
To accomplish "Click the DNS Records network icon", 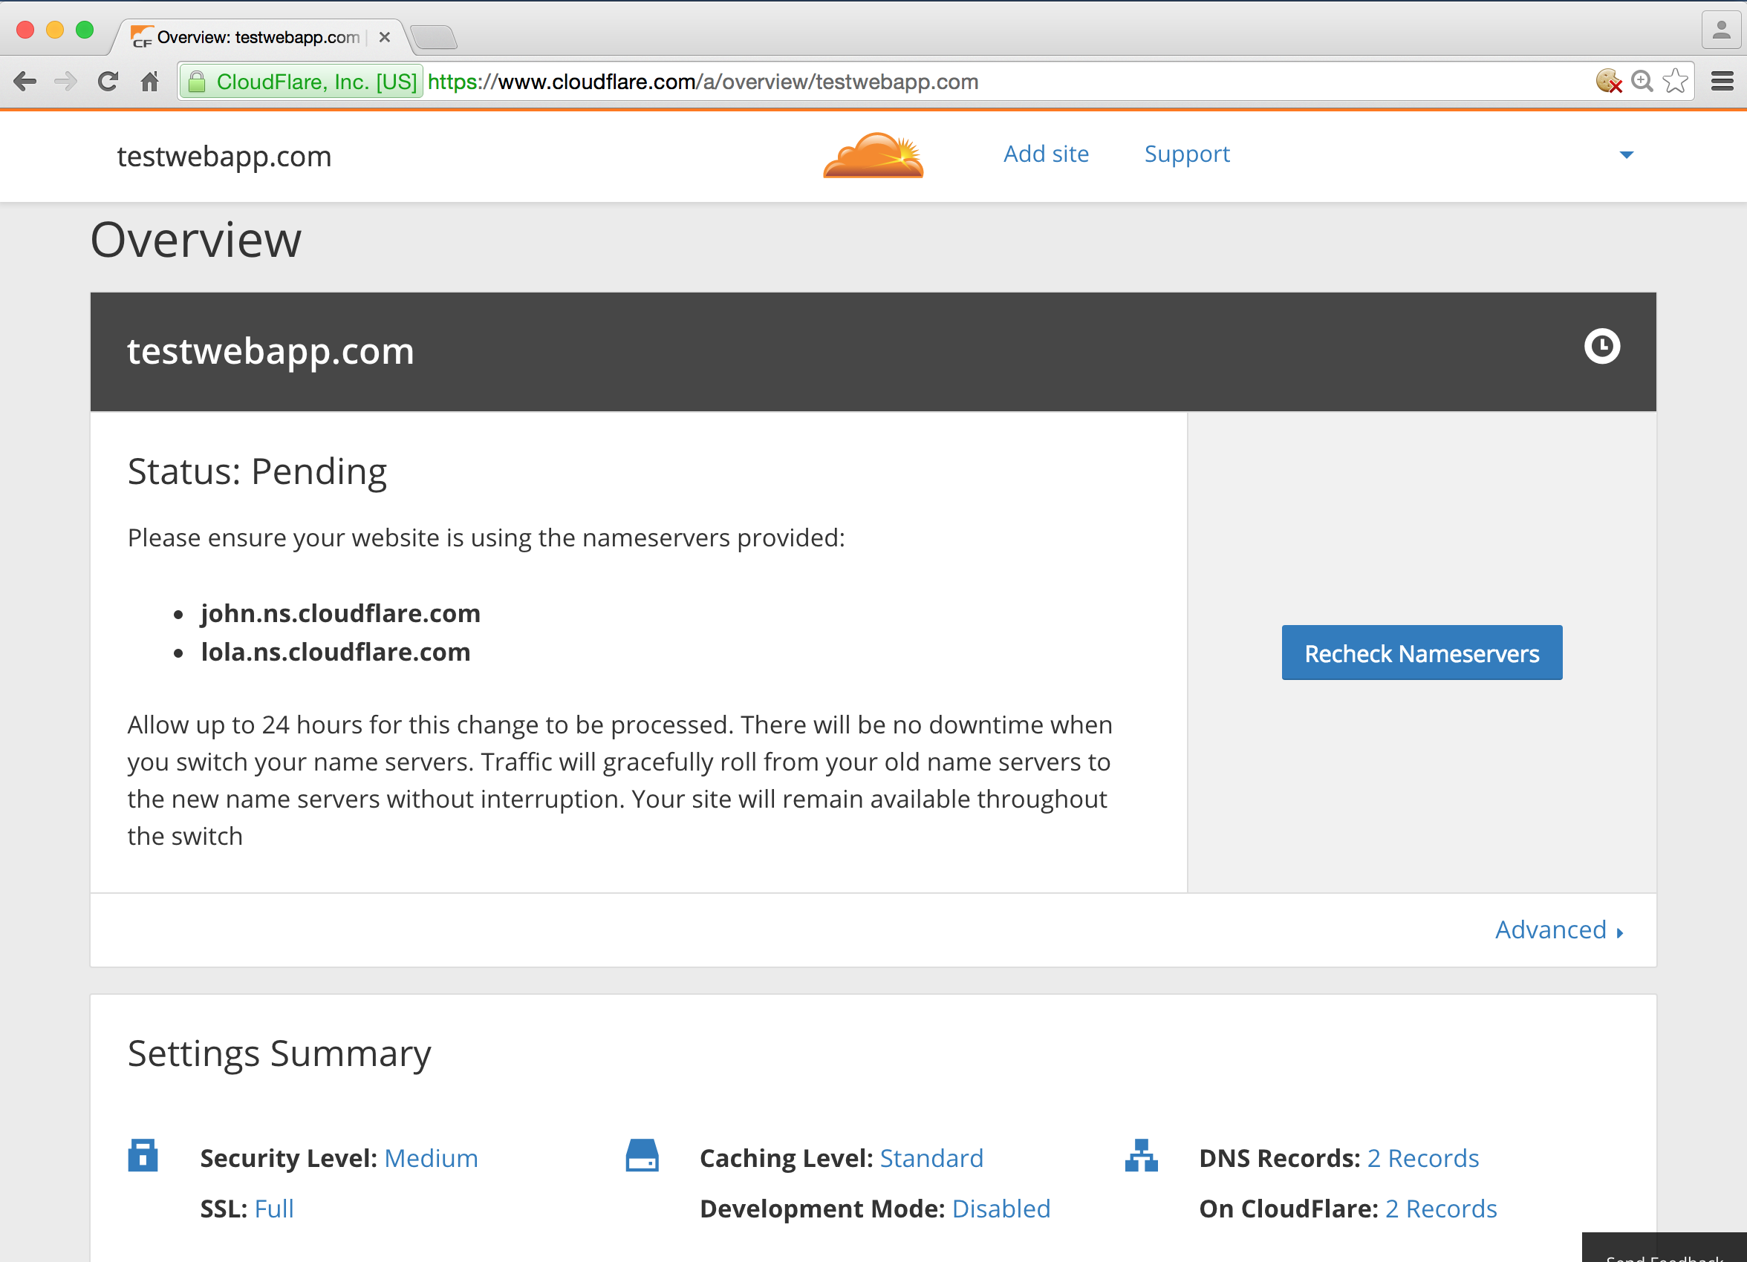I will [x=1141, y=1155].
